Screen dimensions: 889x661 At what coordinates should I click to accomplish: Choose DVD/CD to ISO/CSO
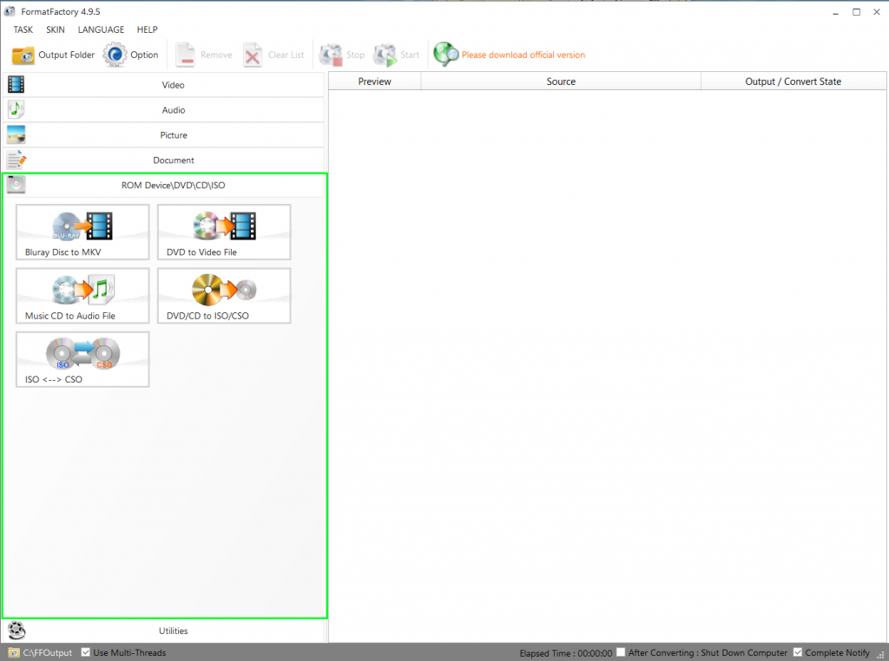[x=224, y=296]
